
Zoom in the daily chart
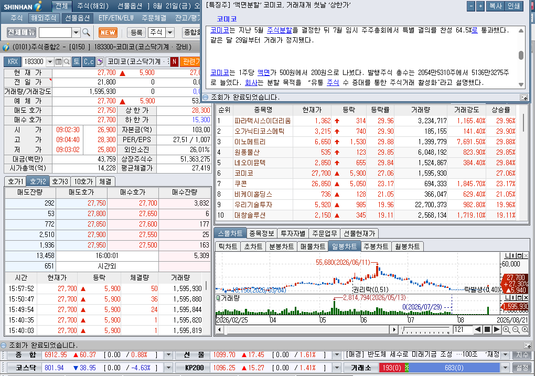click(x=507, y=330)
